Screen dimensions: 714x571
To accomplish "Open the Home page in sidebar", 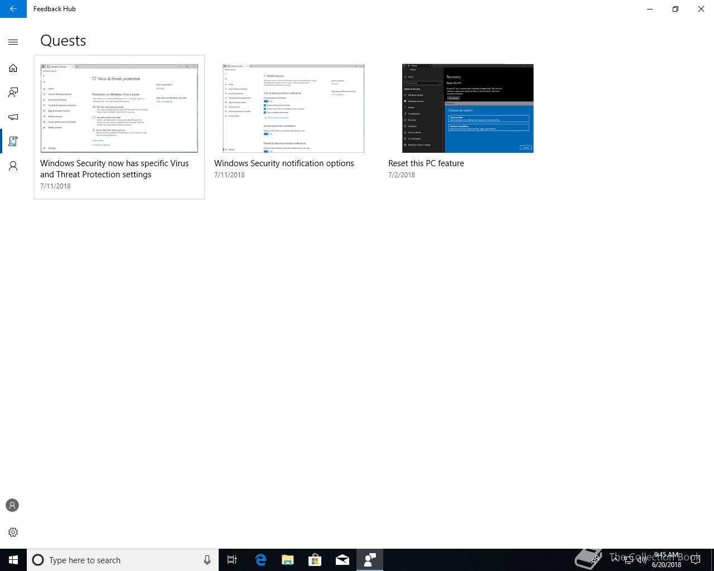I will [13, 68].
